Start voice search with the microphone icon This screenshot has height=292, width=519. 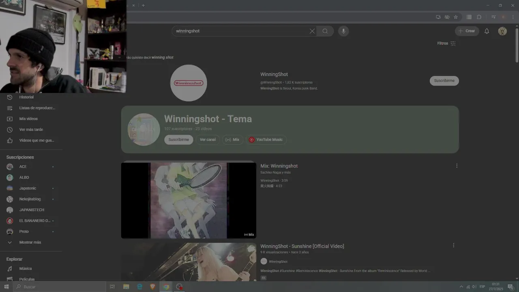[343, 31]
